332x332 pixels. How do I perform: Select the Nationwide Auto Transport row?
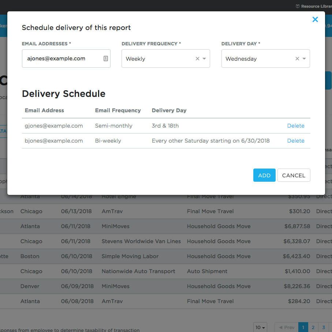(138, 271)
